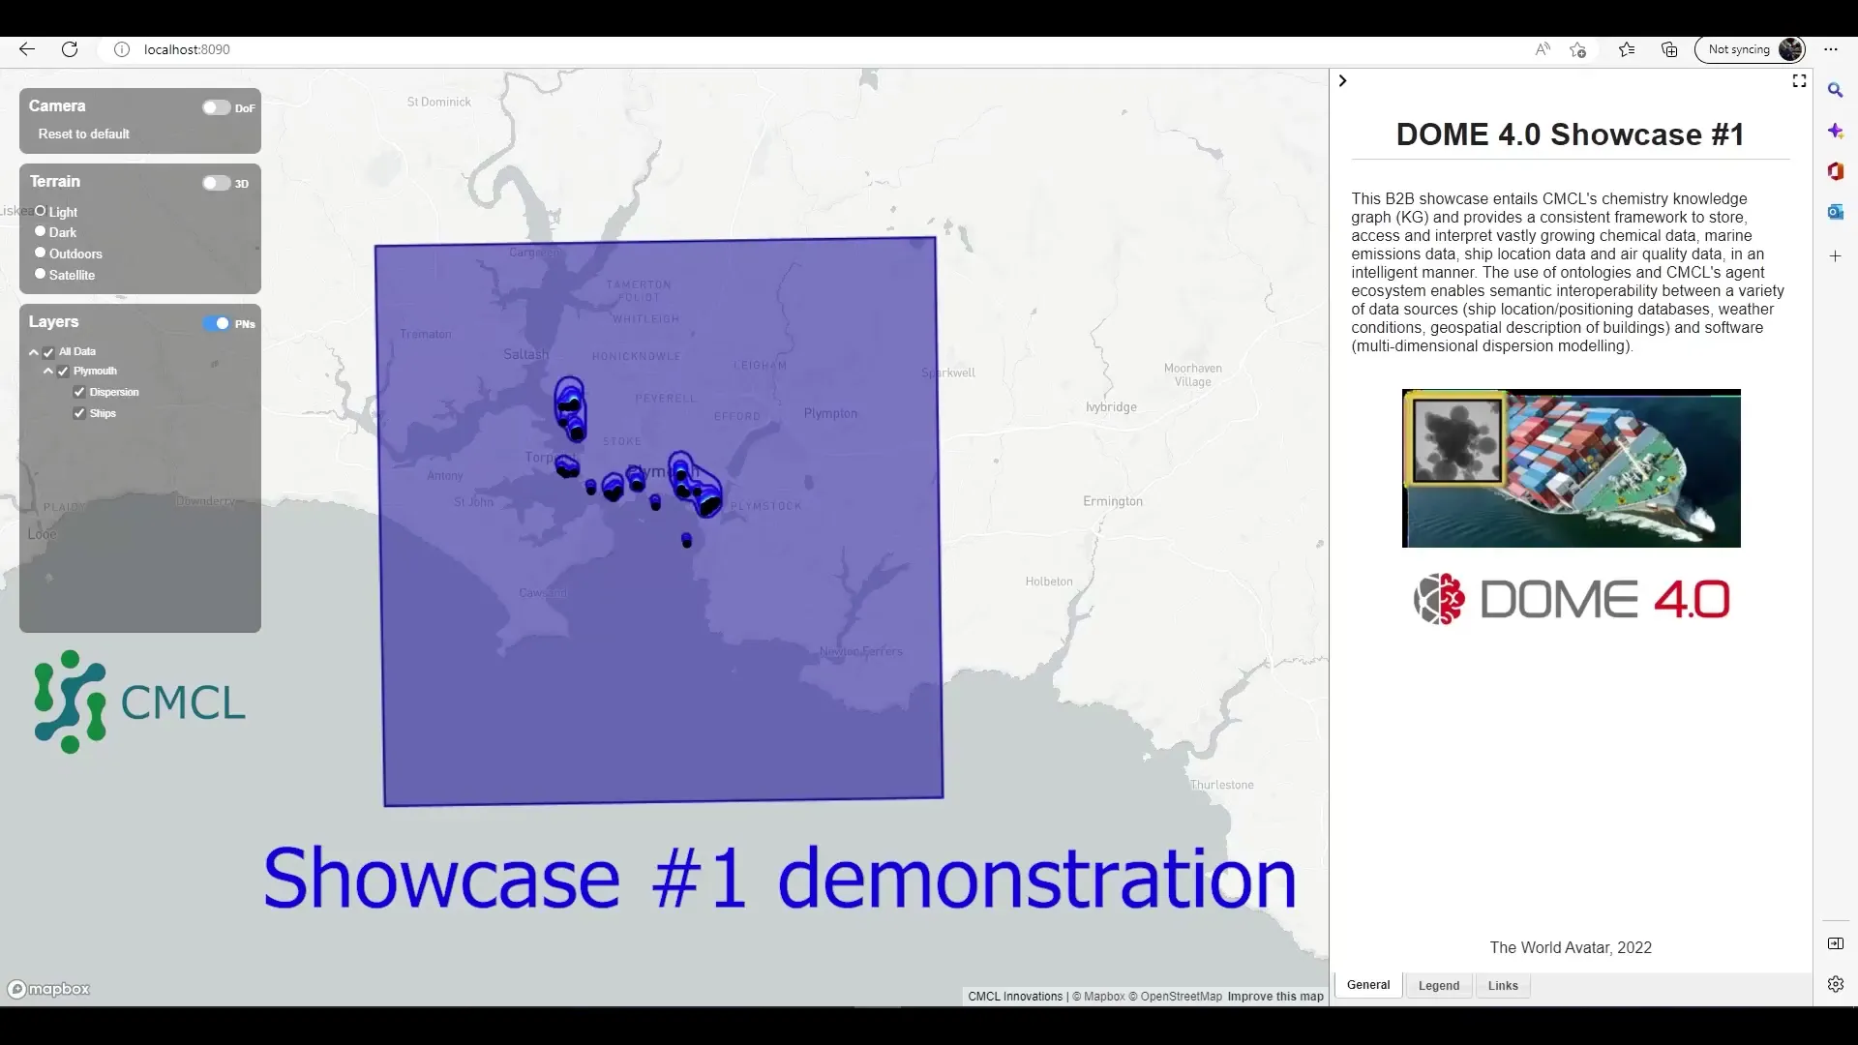Select the Light terrain option
The width and height of the screenshot is (1858, 1045).
click(x=41, y=211)
